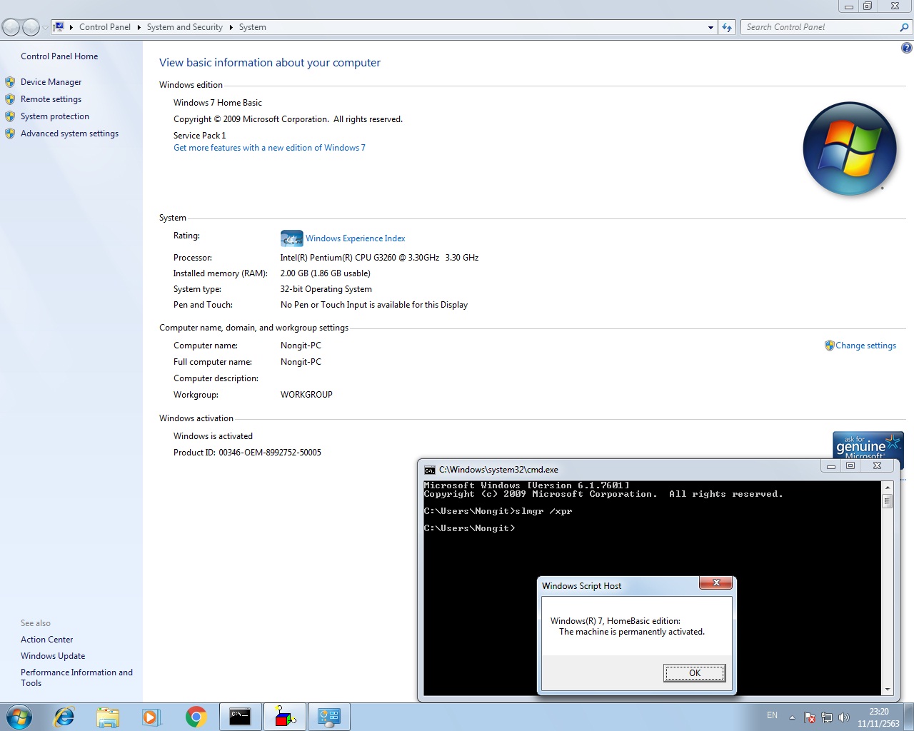Close the cmd.exe window
914x731 pixels.
pos(877,466)
